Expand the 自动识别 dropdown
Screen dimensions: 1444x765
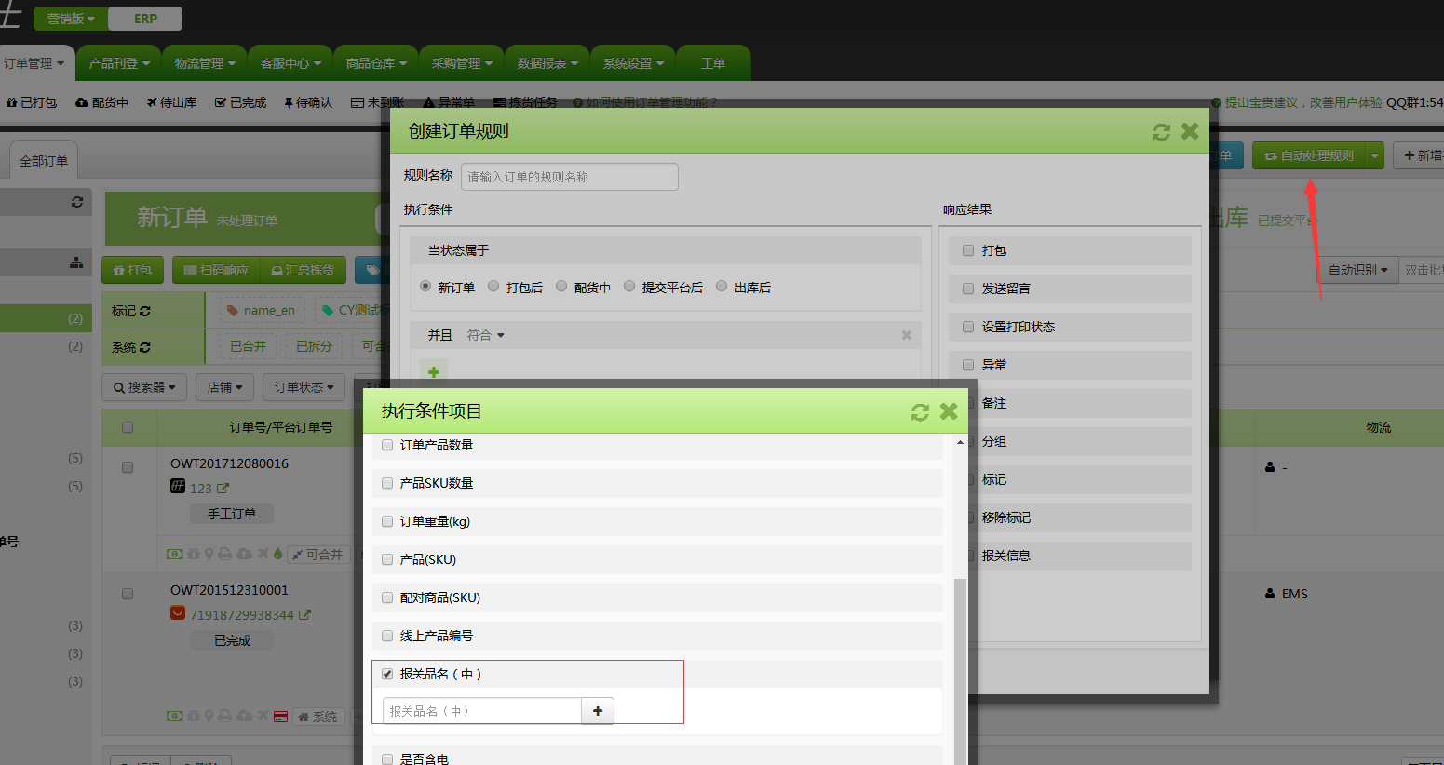pos(1357,270)
